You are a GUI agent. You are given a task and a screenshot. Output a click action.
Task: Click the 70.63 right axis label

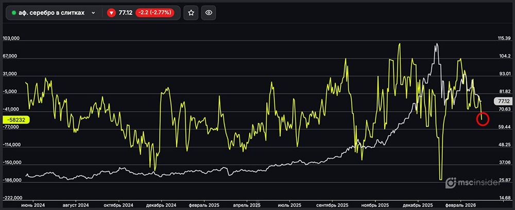click(x=505, y=109)
